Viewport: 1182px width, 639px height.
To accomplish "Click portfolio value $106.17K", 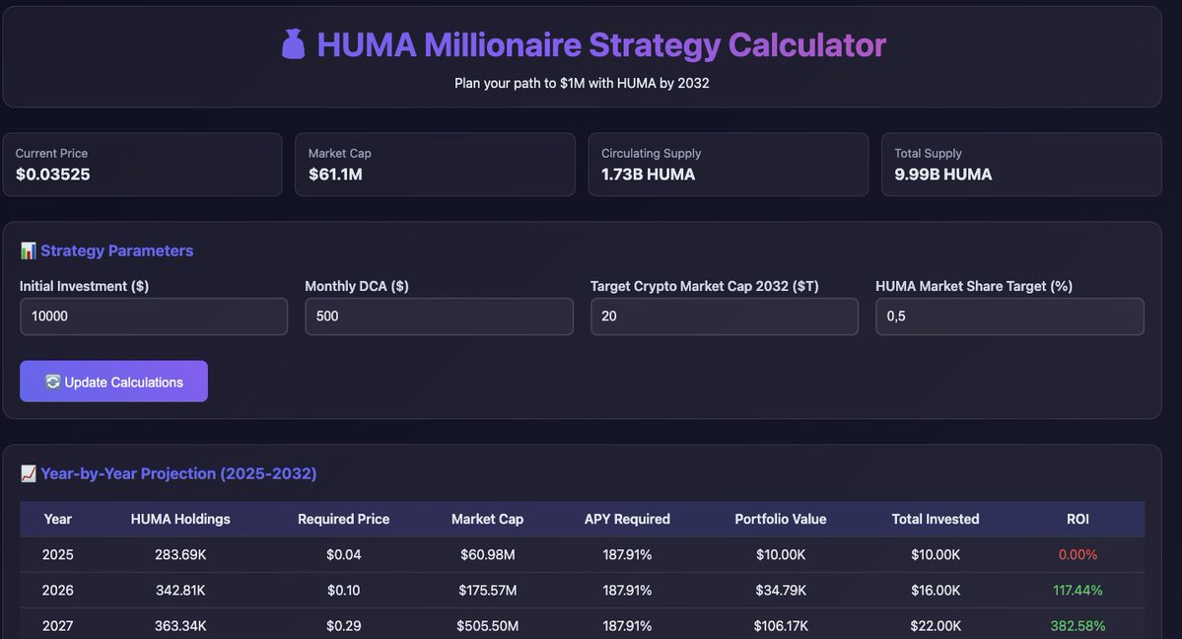I will click(781, 625).
